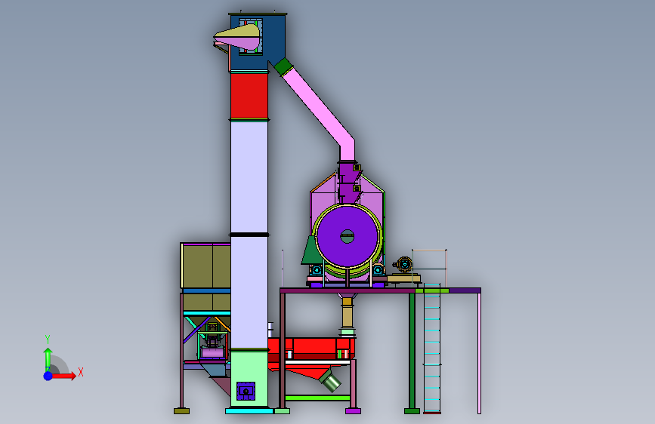Select the handrail frame above the ladder
The width and height of the screenshot is (655, 424).
pyautogui.click(x=429, y=267)
